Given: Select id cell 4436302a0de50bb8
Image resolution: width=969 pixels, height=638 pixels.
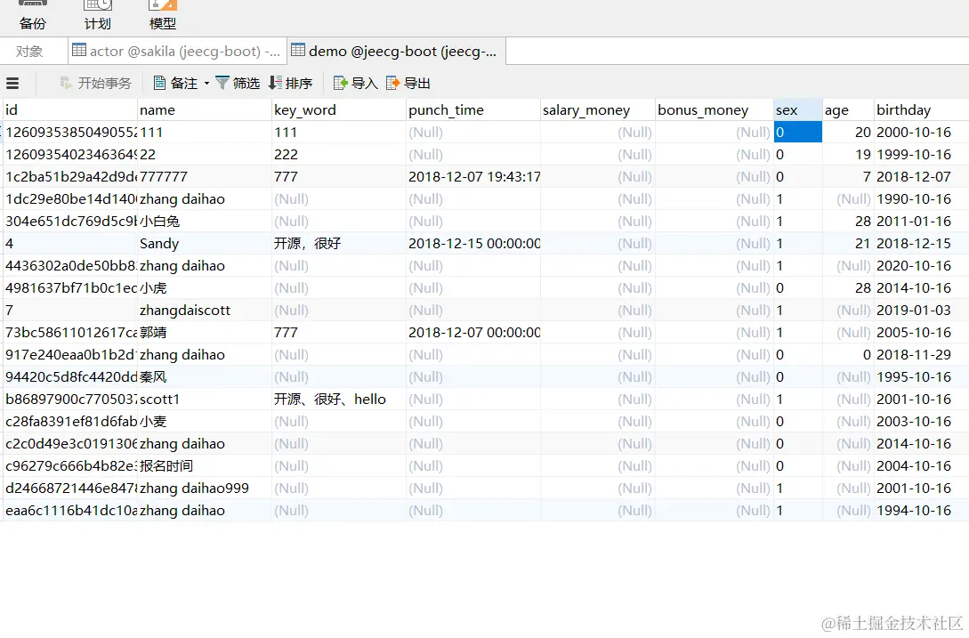Looking at the screenshot, I should point(69,266).
